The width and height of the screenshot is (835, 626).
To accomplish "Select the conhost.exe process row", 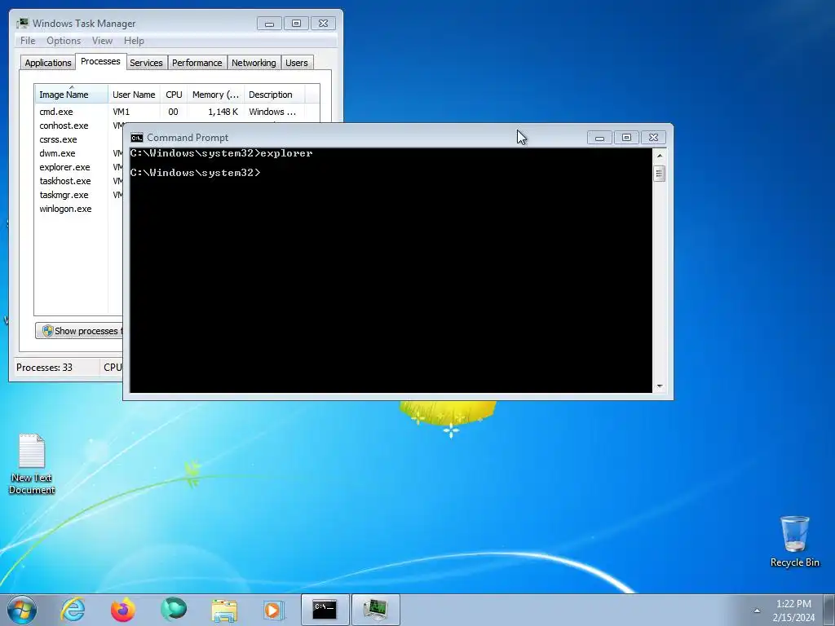I will pyautogui.click(x=79, y=126).
